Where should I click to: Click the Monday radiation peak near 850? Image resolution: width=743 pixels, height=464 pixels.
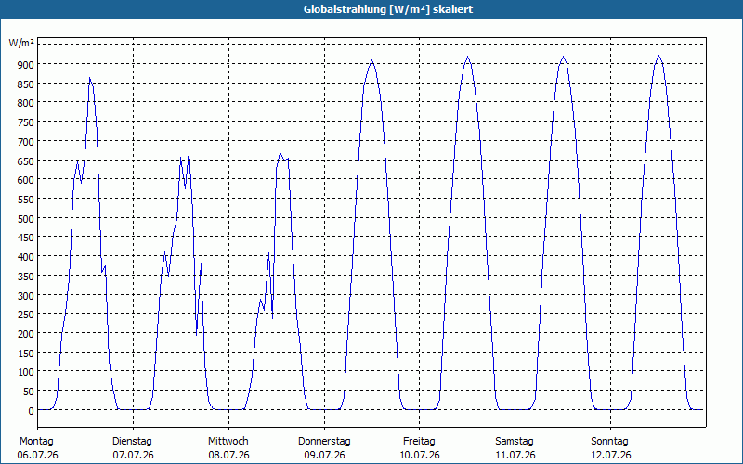pos(89,79)
